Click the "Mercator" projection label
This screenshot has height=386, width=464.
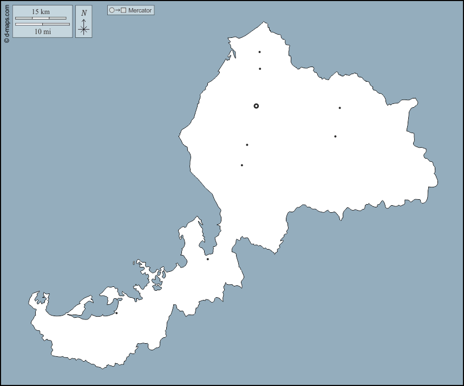click(x=140, y=10)
